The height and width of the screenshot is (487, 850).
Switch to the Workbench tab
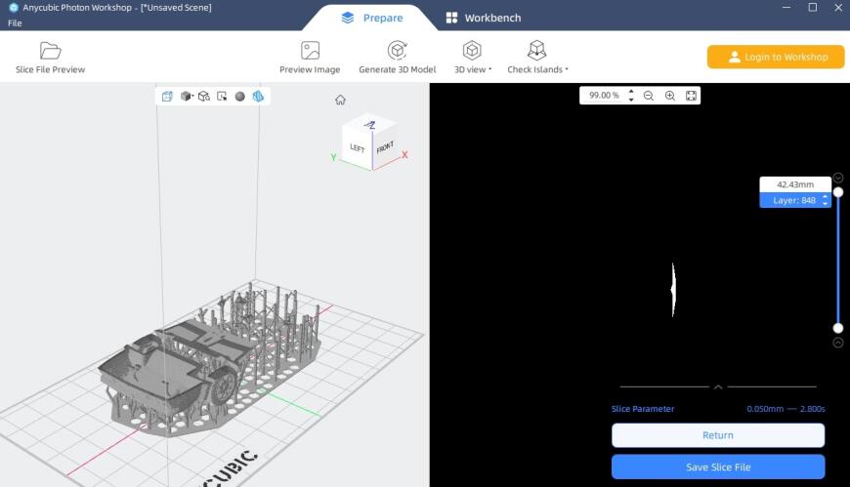coord(484,18)
